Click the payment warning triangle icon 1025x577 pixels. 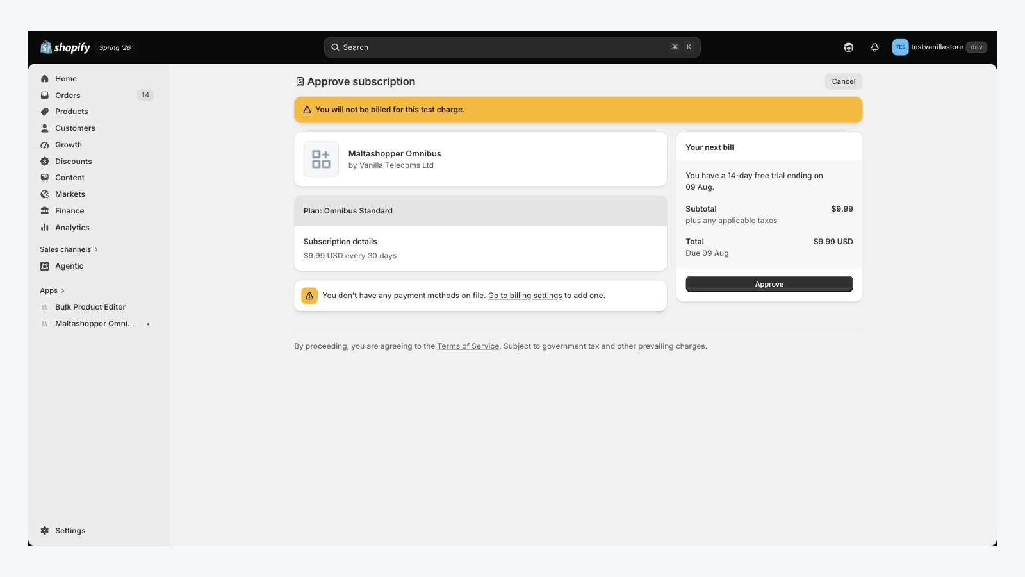click(x=309, y=296)
